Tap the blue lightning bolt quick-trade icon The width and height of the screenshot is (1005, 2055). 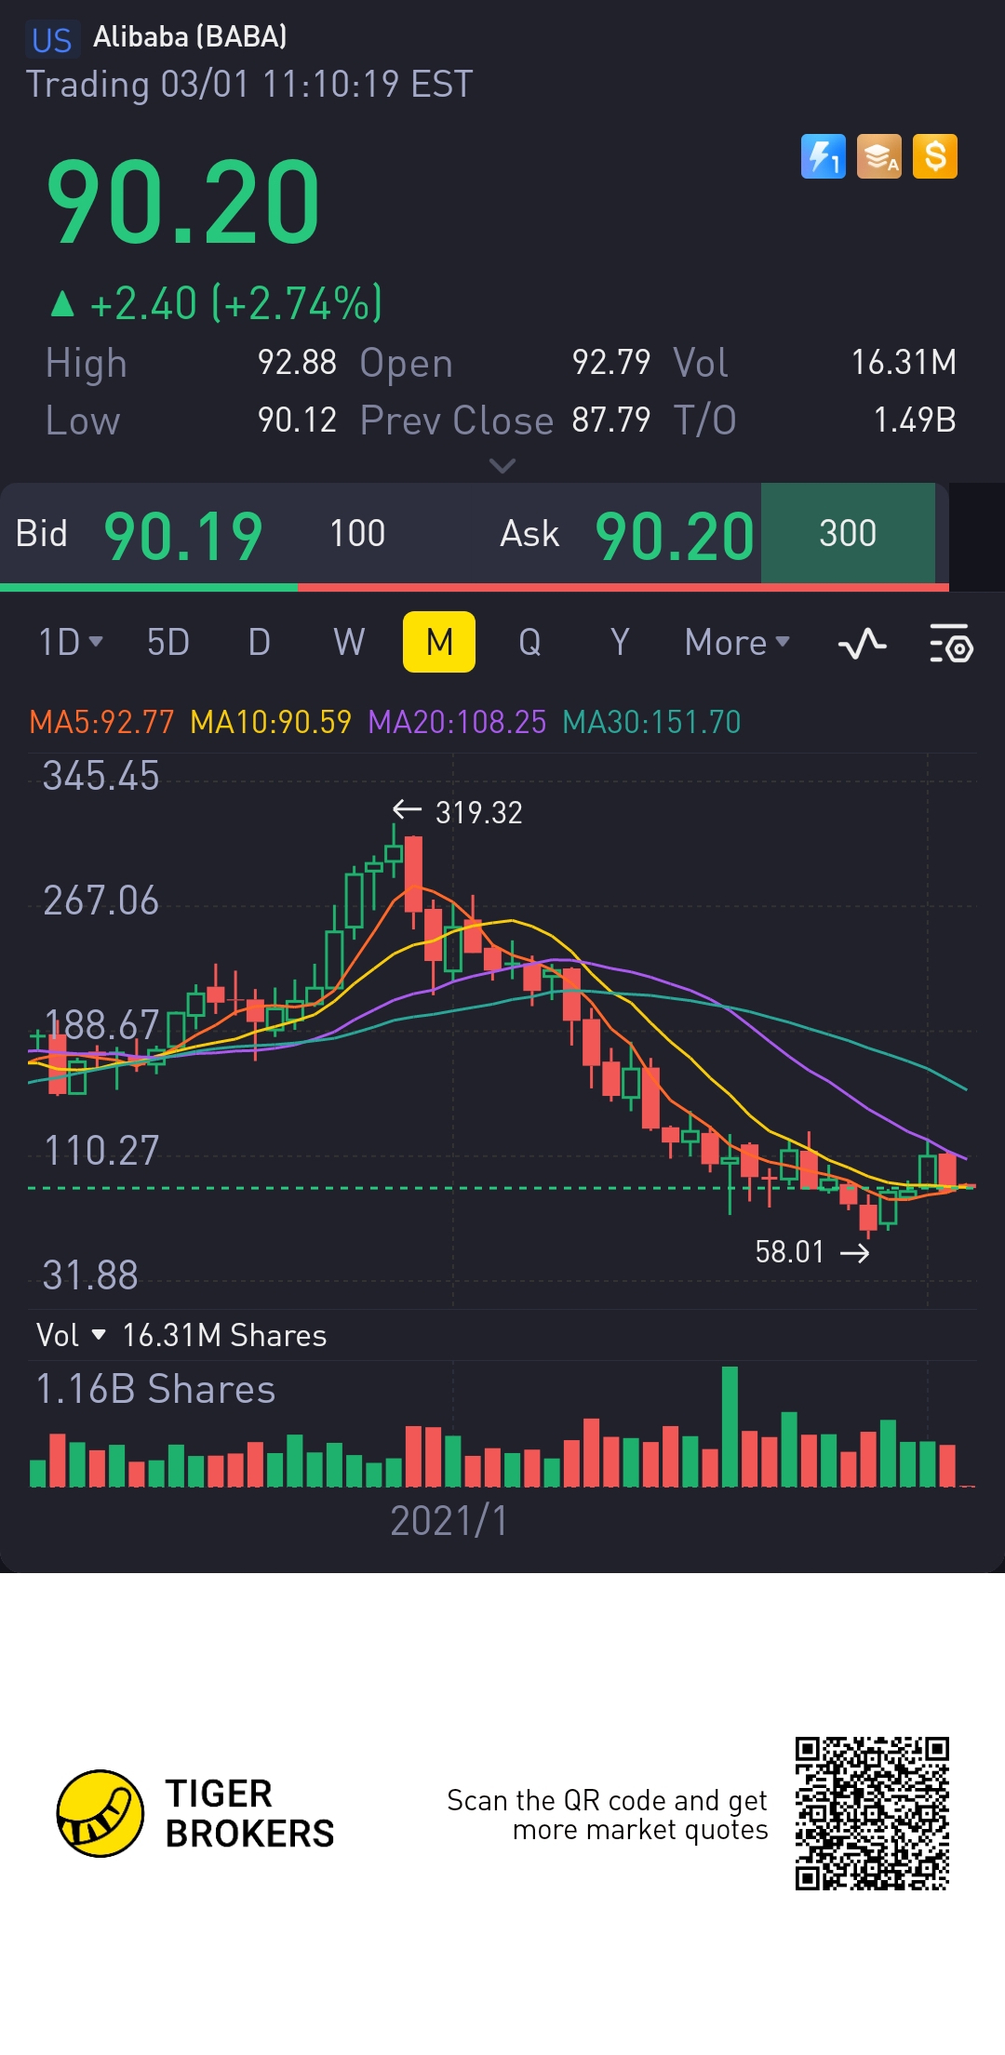click(x=824, y=156)
